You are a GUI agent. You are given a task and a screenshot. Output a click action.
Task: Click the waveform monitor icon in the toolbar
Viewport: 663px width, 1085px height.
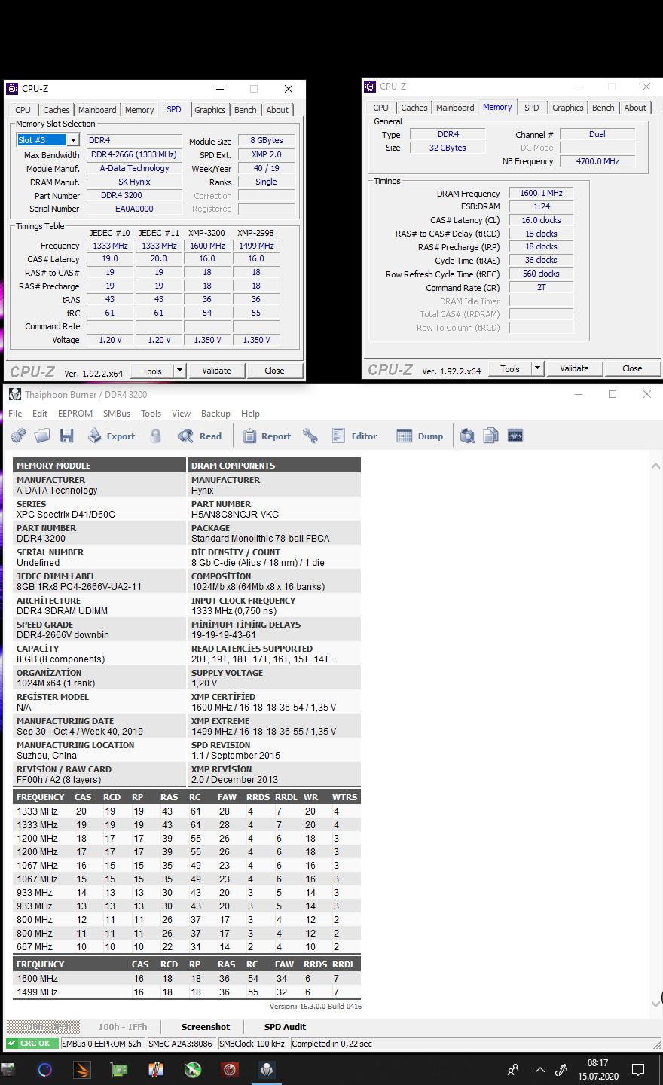coord(515,436)
